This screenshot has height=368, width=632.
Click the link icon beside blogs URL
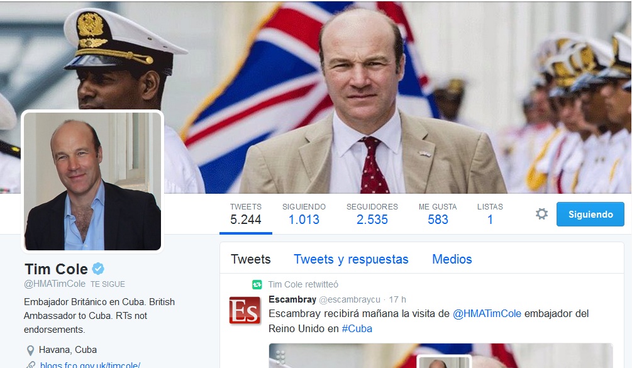[30, 365]
